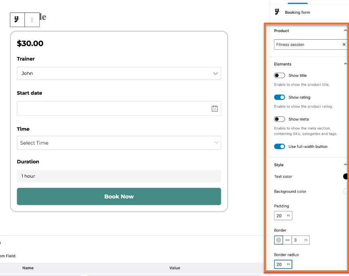This screenshot has width=349, height=276.
Task: Open the Background color swatch
Action: click(x=345, y=191)
